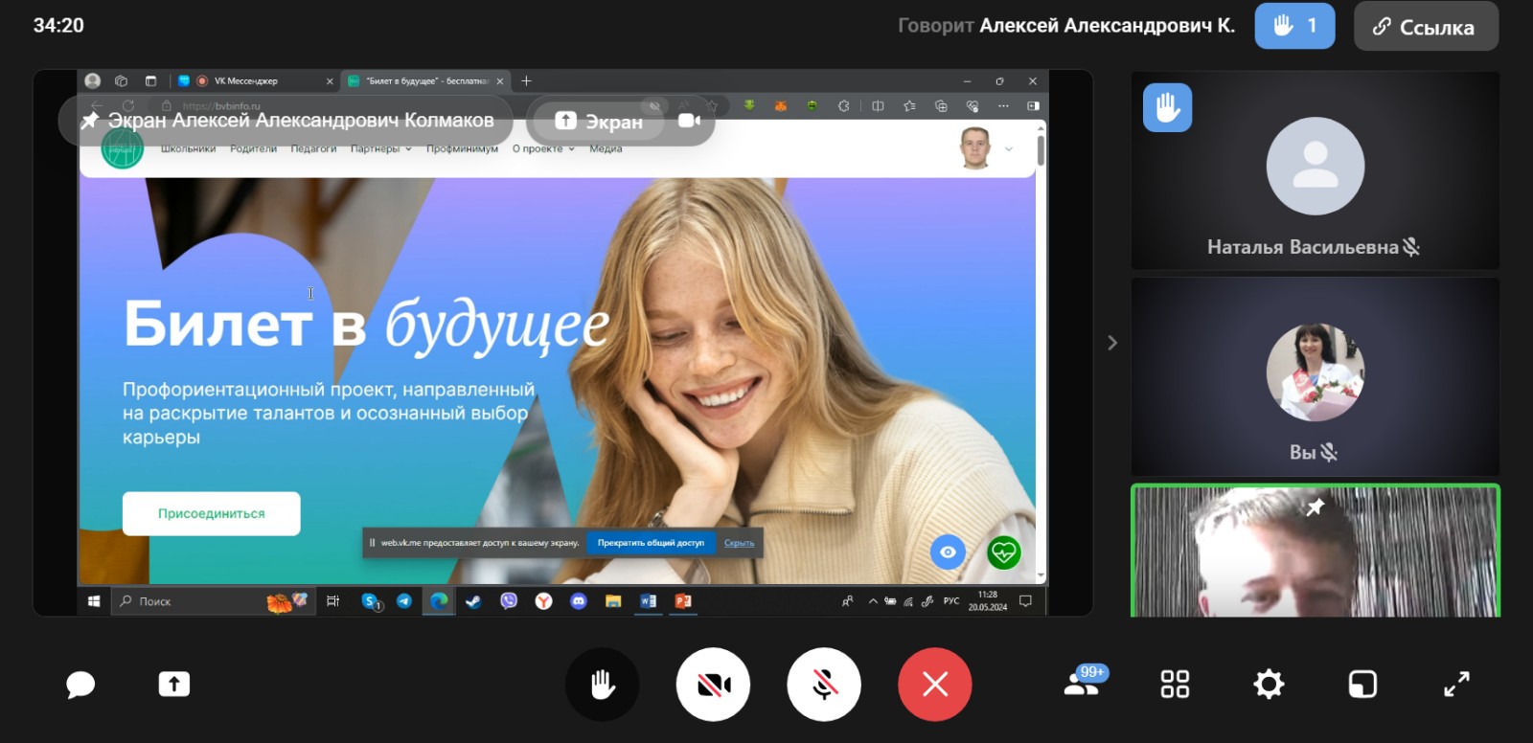Open File Explorer from the shared taskbar
This screenshot has width=1533, height=743.
[613, 601]
